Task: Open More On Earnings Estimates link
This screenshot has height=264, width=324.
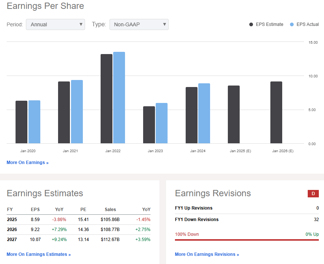Action: 38,254
